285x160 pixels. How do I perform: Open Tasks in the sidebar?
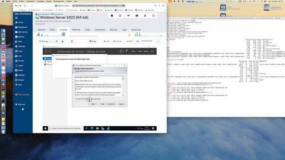pos(19,70)
